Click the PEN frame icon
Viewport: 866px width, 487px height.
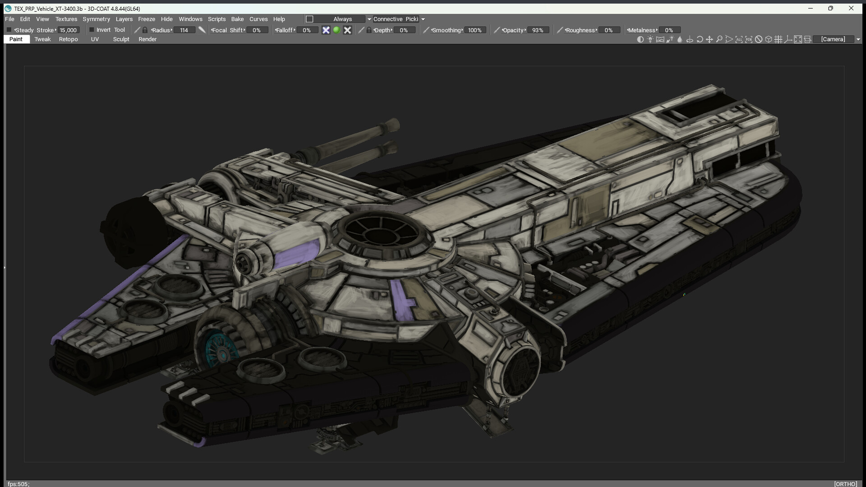(x=749, y=39)
